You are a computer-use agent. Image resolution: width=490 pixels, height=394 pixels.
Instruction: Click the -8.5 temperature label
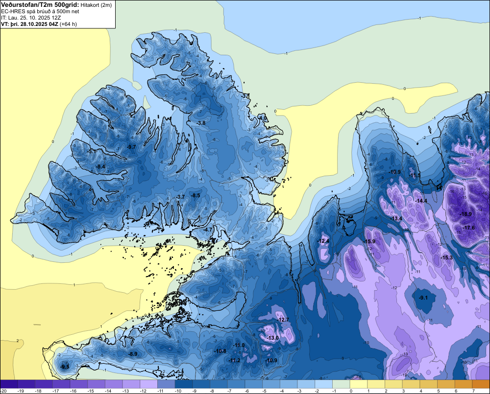point(196,195)
